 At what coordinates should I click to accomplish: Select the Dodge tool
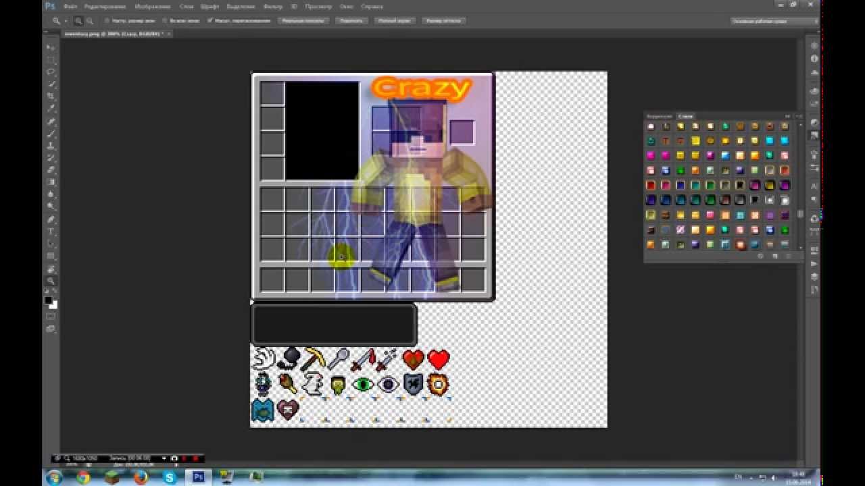tap(51, 207)
